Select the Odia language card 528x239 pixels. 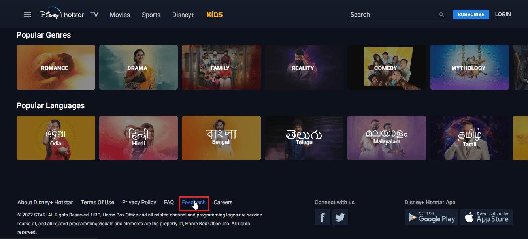[56, 138]
